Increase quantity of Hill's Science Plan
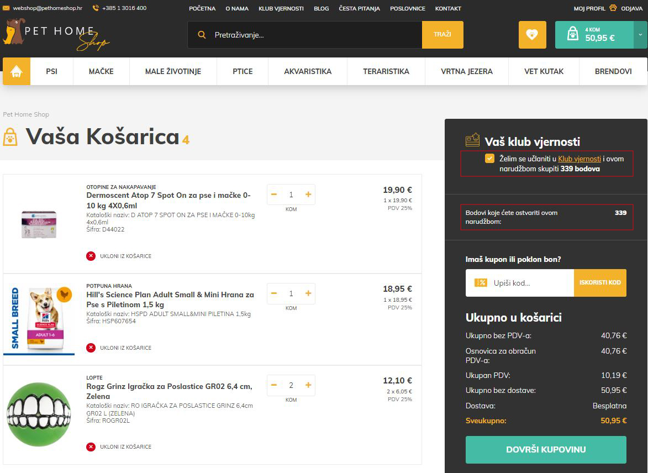 (308, 293)
